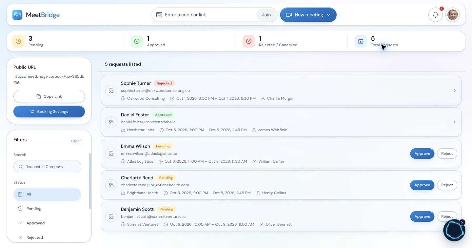Click the Approved checkmark icon in stats bar

[137, 41]
